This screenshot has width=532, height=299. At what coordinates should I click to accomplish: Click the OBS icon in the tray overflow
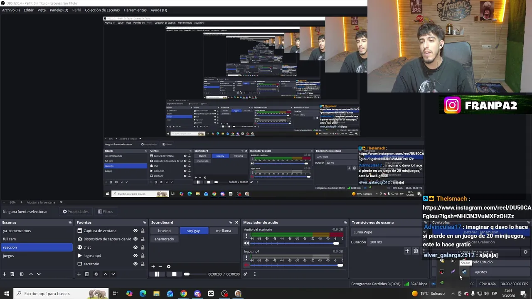pyautogui.click(x=442, y=272)
